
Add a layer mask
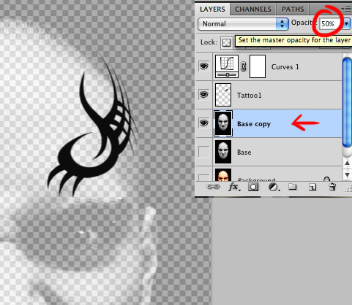(x=253, y=187)
